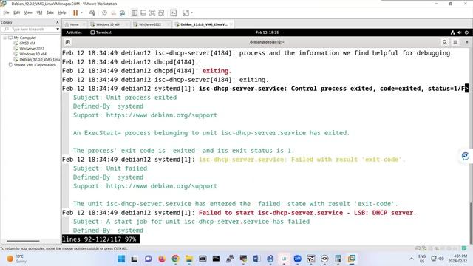The image size is (473, 266).
Task: Switch to Unity mode toolbar icon
Action: click(161, 13)
